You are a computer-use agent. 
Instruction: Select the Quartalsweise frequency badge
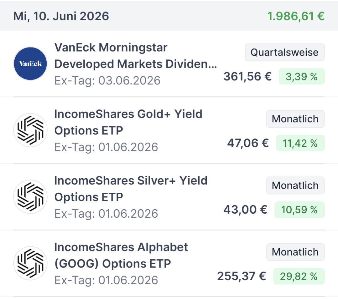pos(284,52)
